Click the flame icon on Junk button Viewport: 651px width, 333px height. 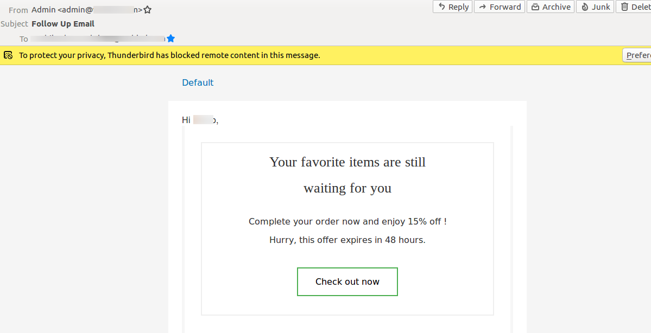pyautogui.click(x=586, y=7)
